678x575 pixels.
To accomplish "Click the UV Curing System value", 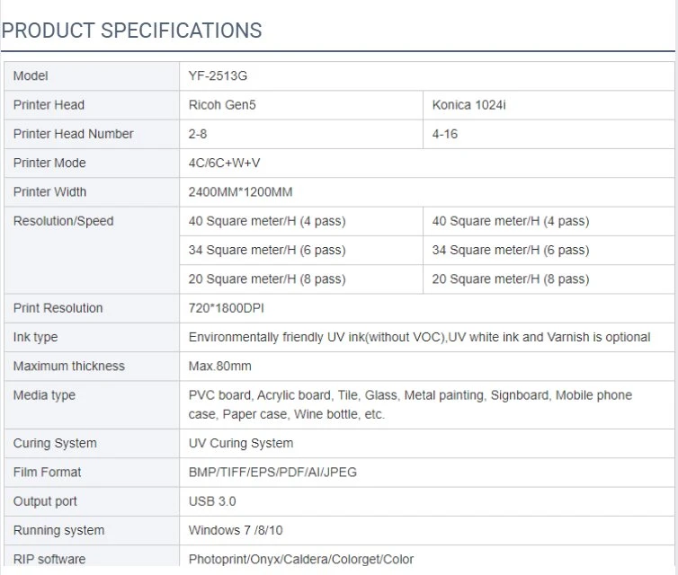I will tap(241, 443).
